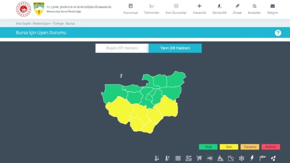Switch to Bugün (07 Haziran) tab

[x=122, y=48]
